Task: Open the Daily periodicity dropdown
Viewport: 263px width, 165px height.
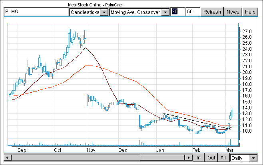Action: click(x=244, y=158)
